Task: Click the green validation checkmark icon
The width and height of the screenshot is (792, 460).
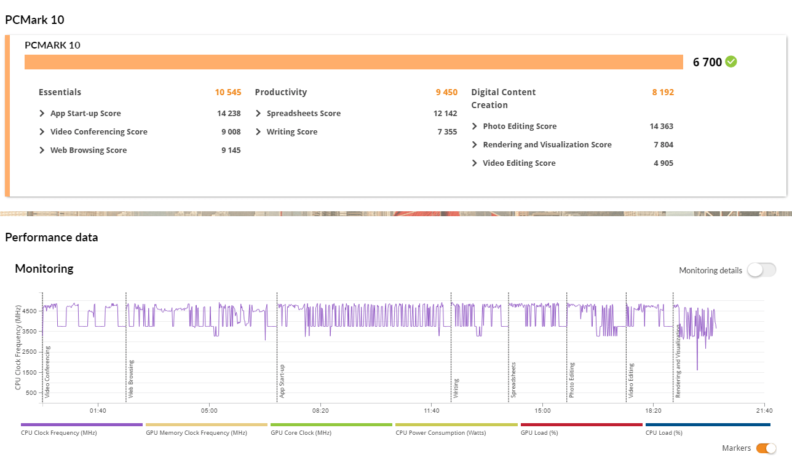Action: (731, 61)
